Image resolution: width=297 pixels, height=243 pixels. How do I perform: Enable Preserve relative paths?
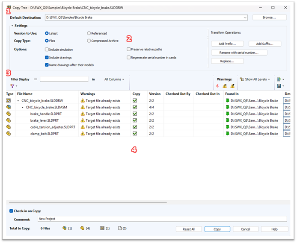[x=129, y=49]
